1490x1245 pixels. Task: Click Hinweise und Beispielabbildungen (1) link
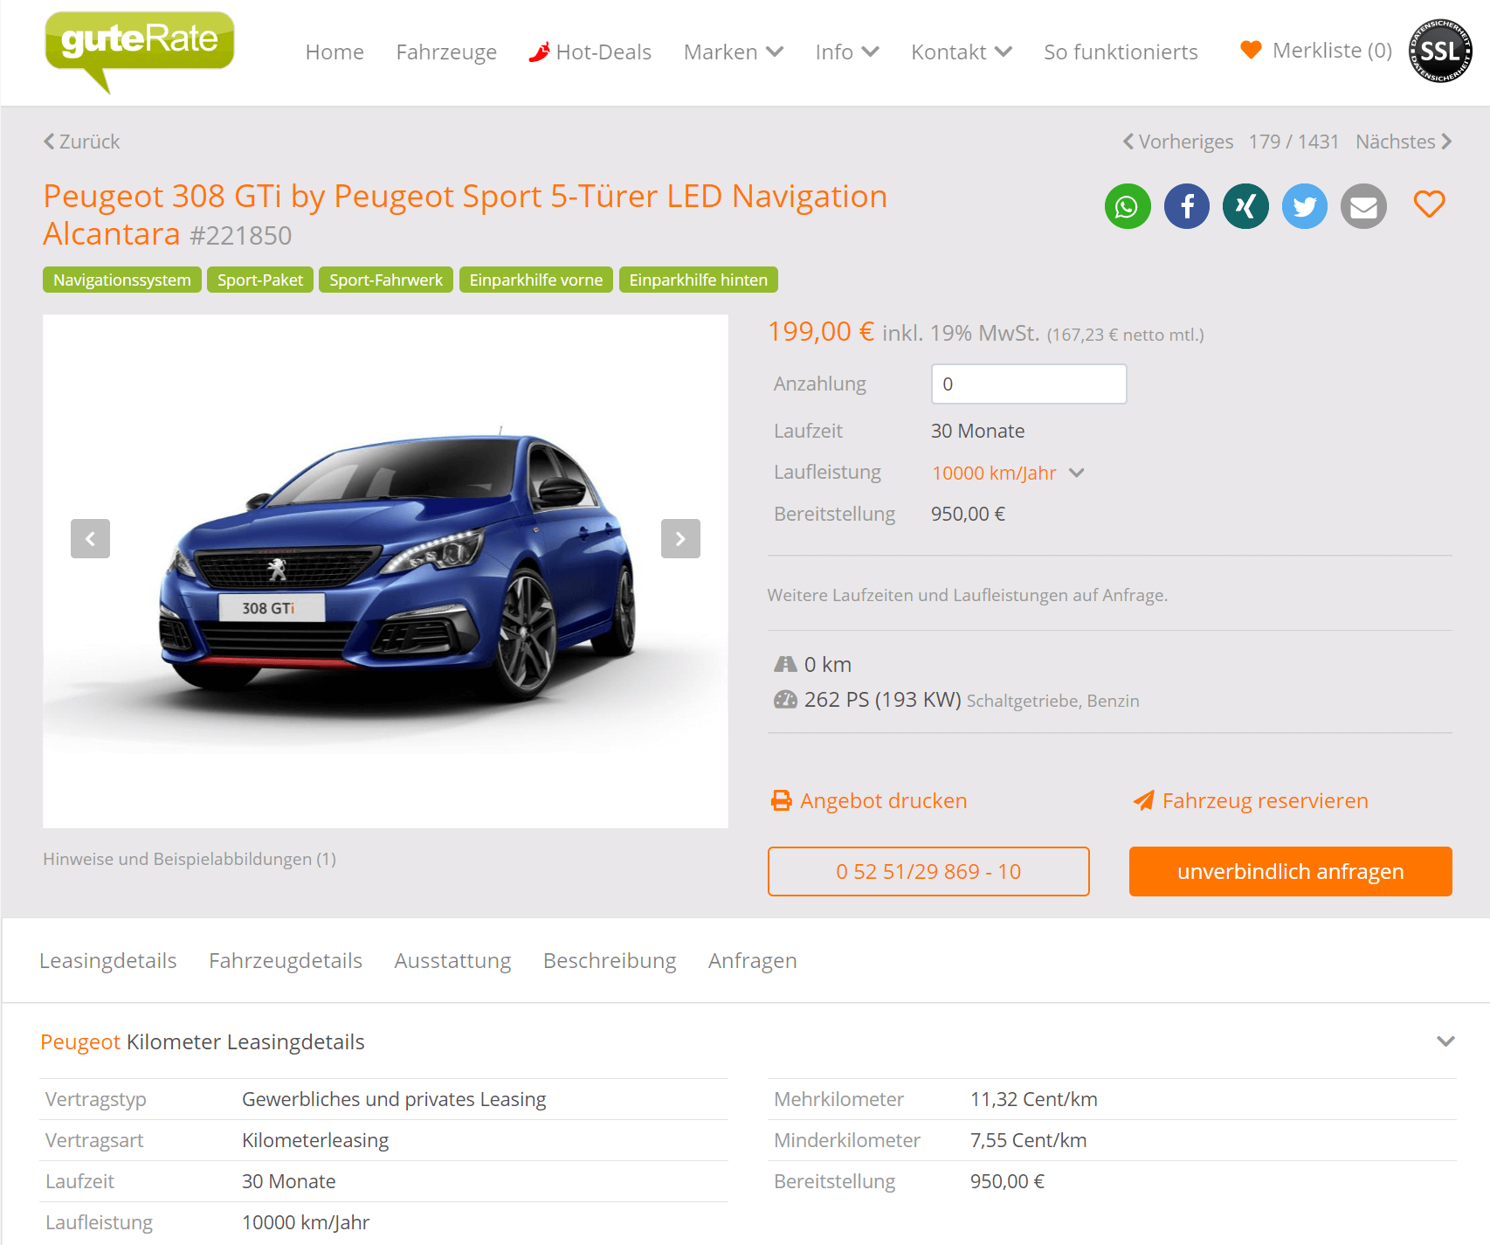(190, 859)
